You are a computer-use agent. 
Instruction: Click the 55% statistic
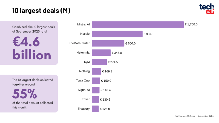pos(25,94)
